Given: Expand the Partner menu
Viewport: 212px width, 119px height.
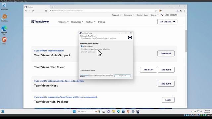Looking at the screenshot, I should coord(90,22).
